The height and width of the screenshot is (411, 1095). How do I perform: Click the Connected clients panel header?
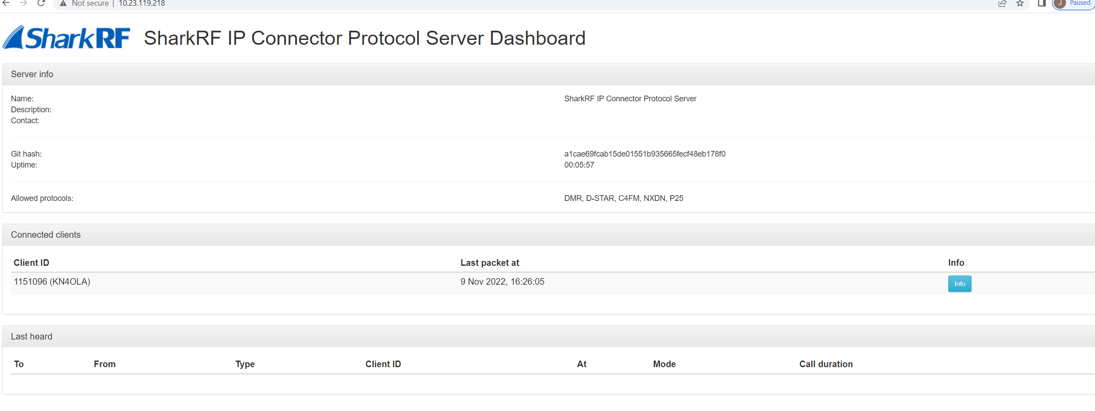click(x=549, y=235)
